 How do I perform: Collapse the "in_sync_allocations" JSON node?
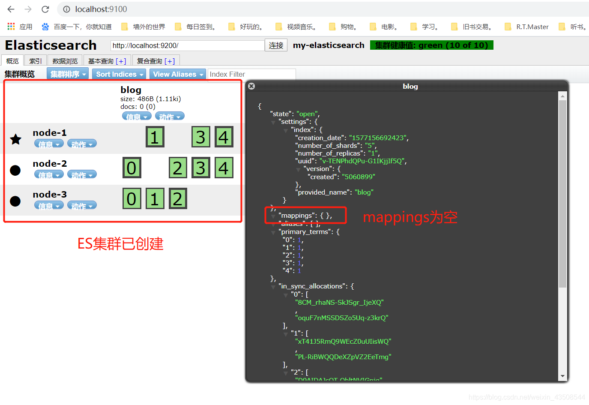coord(273,287)
